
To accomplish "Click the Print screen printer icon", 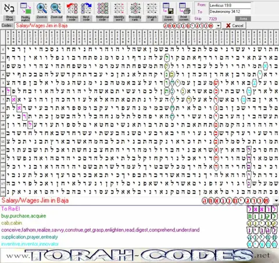I will [184, 9].
